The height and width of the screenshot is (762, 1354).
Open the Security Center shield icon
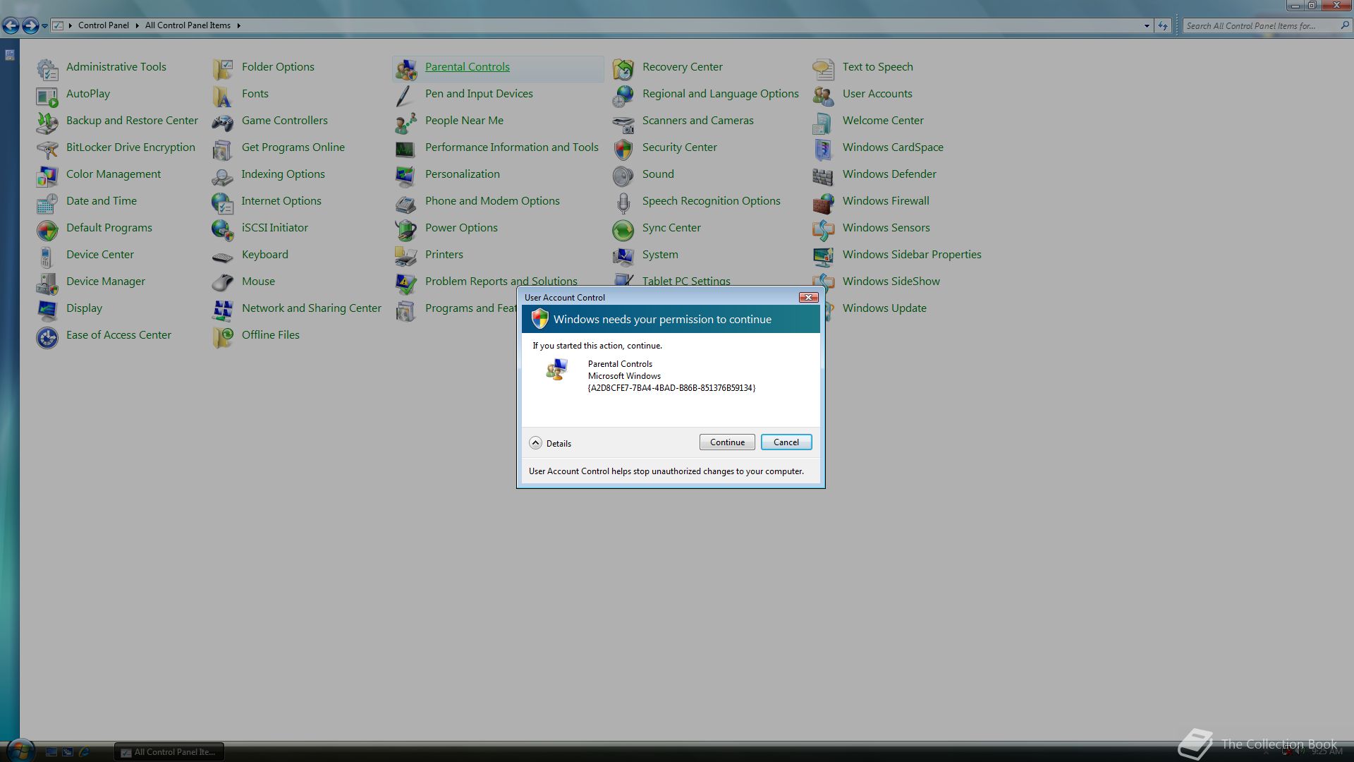(623, 150)
